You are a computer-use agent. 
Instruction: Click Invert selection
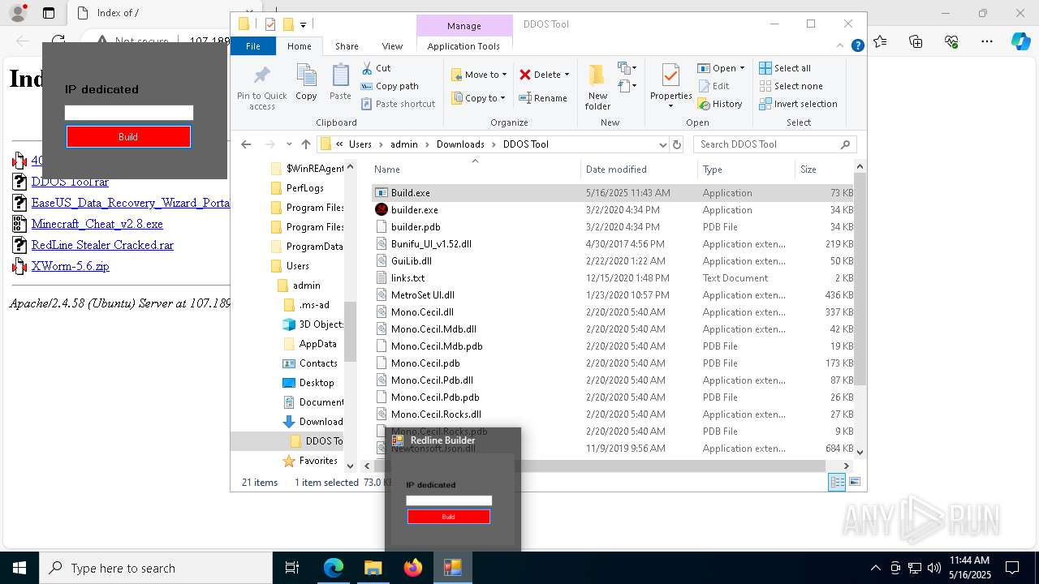tap(798, 104)
